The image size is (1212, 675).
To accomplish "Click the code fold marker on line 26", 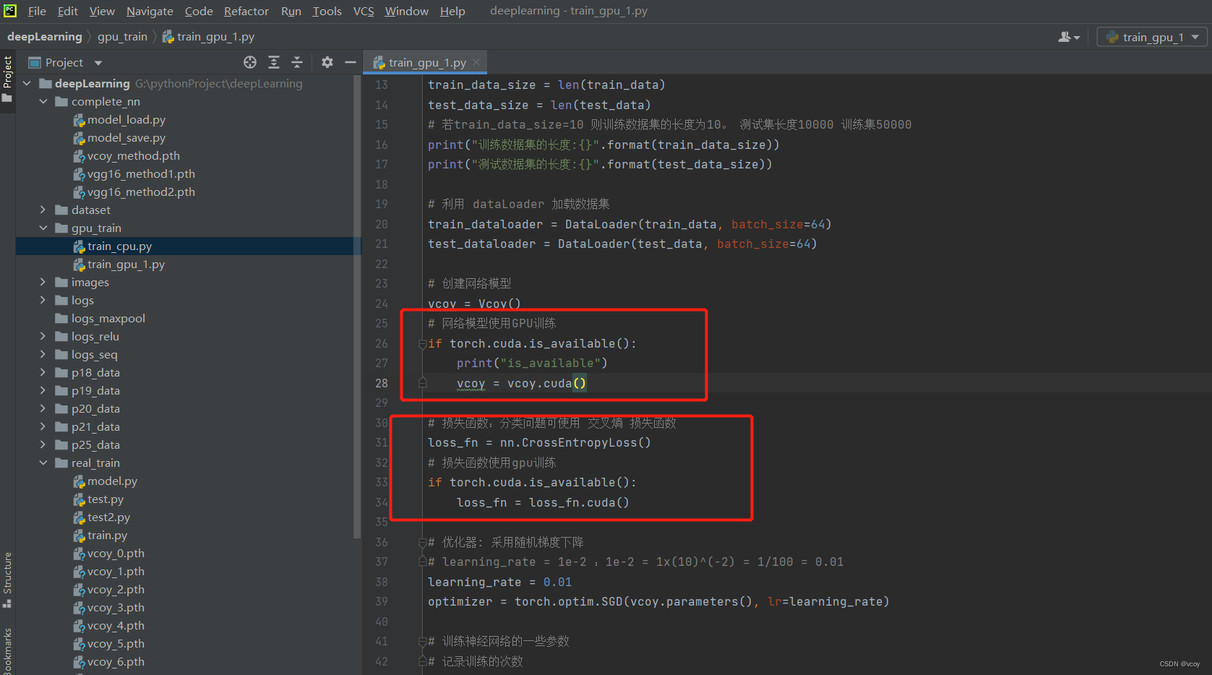I will [x=423, y=344].
